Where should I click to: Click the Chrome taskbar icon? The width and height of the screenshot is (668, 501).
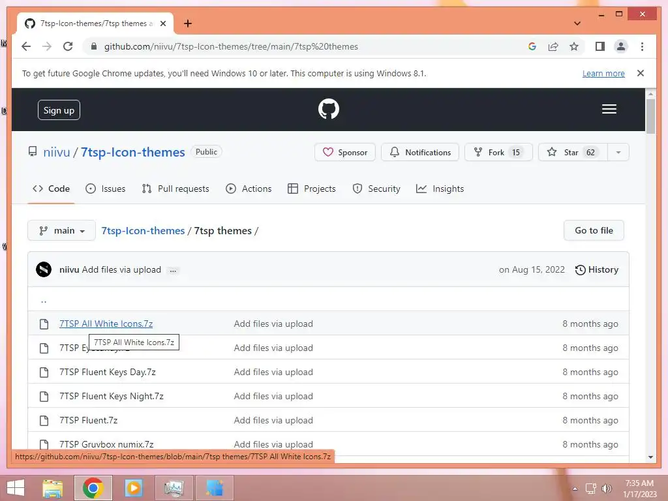pyautogui.click(x=93, y=488)
